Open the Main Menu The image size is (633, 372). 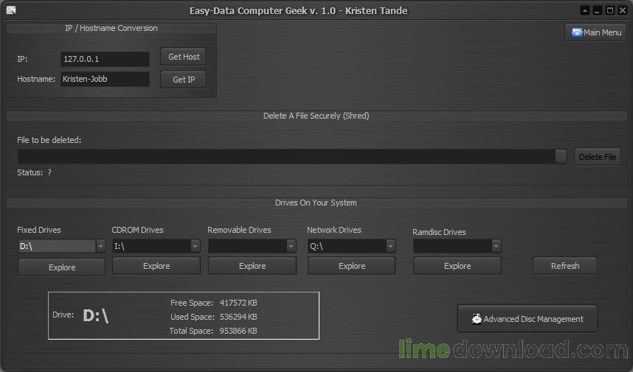(x=596, y=32)
